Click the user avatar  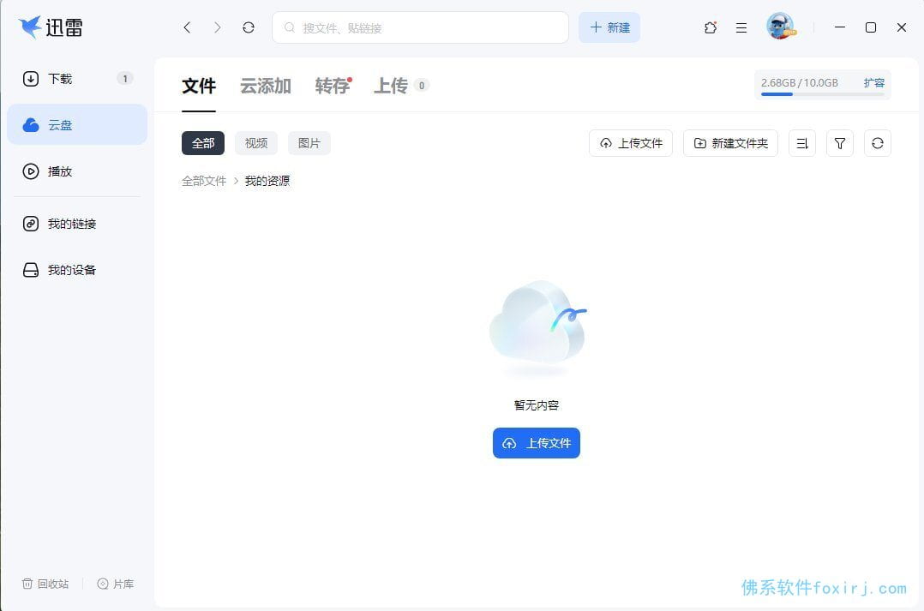tap(781, 27)
